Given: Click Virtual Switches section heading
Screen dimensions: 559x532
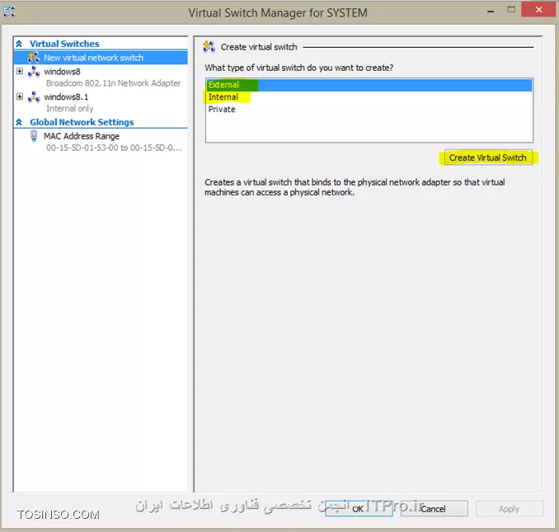Looking at the screenshot, I should 64,44.
